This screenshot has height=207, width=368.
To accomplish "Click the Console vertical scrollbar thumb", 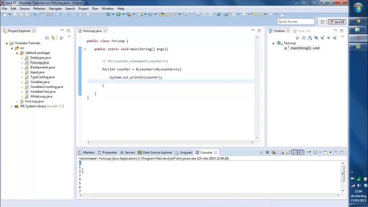I will (x=343, y=174).
